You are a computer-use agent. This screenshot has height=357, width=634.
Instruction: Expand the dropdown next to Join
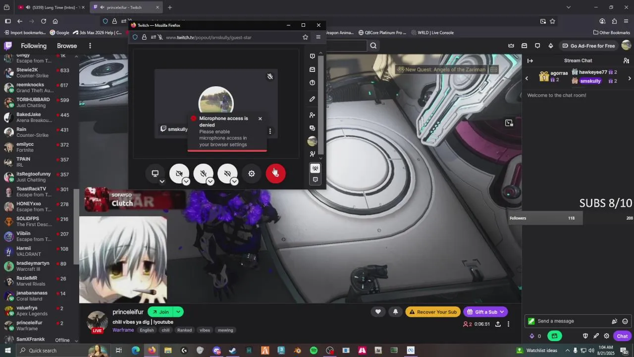click(x=178, y=312)
